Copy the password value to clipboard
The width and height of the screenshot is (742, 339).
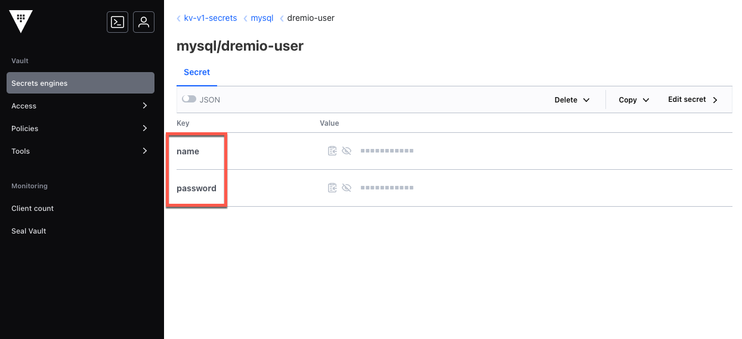pyautogui.click(x=332, y=188)
